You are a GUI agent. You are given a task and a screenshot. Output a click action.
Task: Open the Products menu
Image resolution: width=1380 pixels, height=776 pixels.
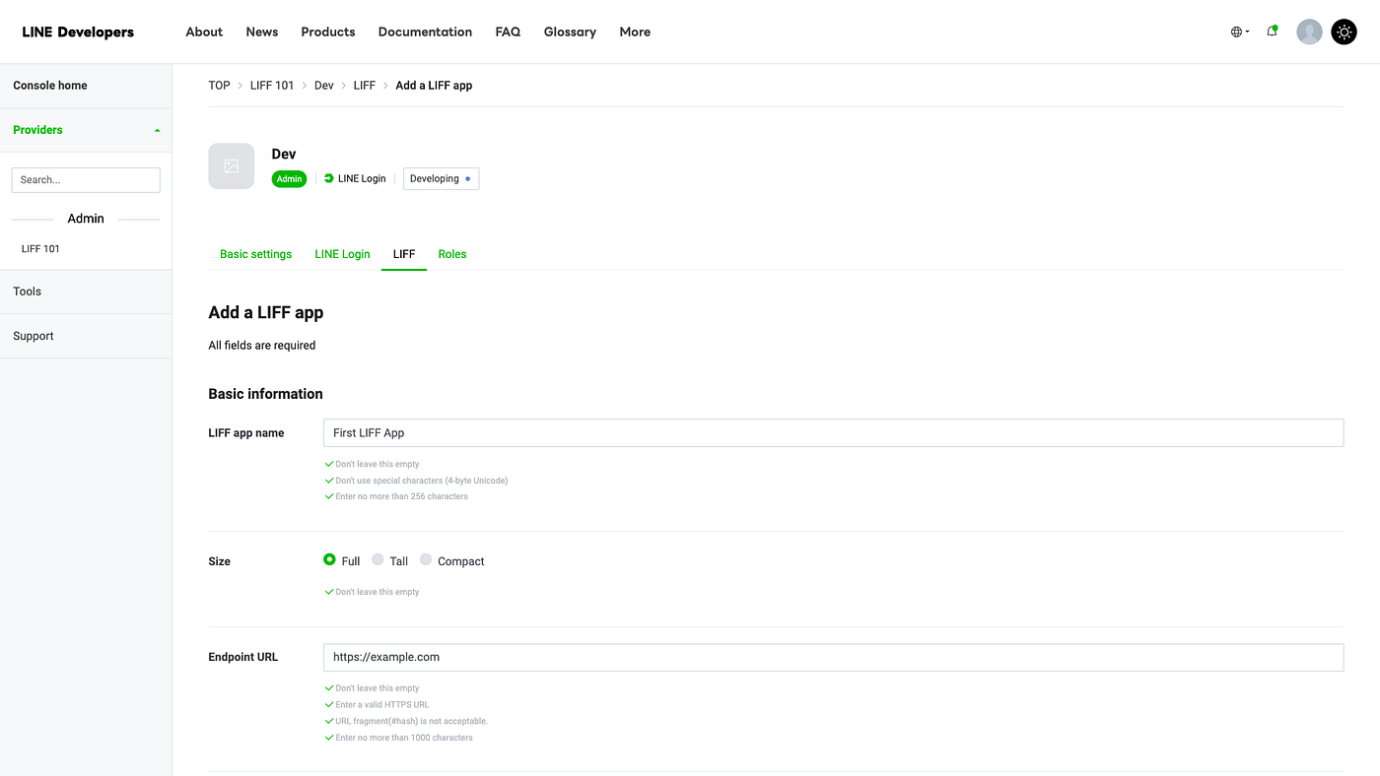click(328, 32)
